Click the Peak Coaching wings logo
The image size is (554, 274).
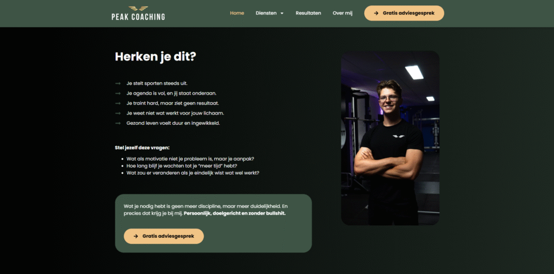[138, 8]
